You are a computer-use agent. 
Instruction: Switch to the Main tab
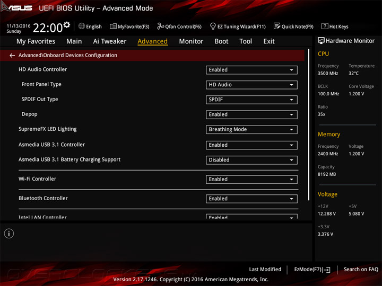pos(74,41)
